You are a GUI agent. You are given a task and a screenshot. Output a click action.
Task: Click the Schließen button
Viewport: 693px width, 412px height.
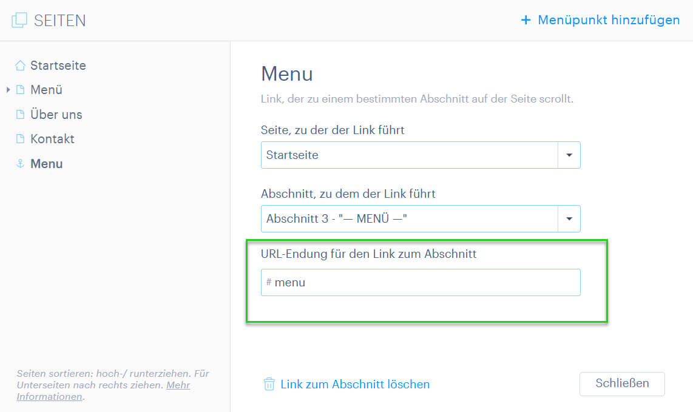tap(622, 383)
